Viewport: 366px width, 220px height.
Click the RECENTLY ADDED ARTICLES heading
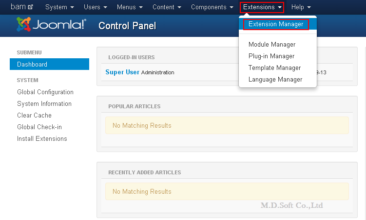[x=144, y=172]
